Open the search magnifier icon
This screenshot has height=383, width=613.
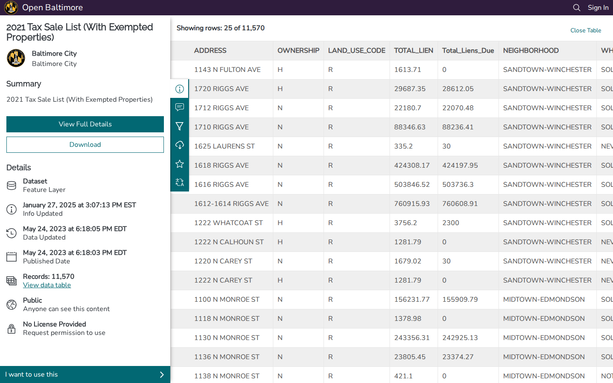click(577, 8)
